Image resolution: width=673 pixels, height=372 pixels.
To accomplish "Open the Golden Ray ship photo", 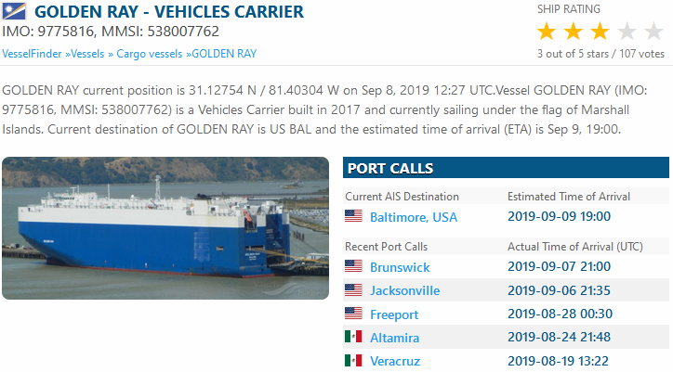I will (x=165, y=228).
